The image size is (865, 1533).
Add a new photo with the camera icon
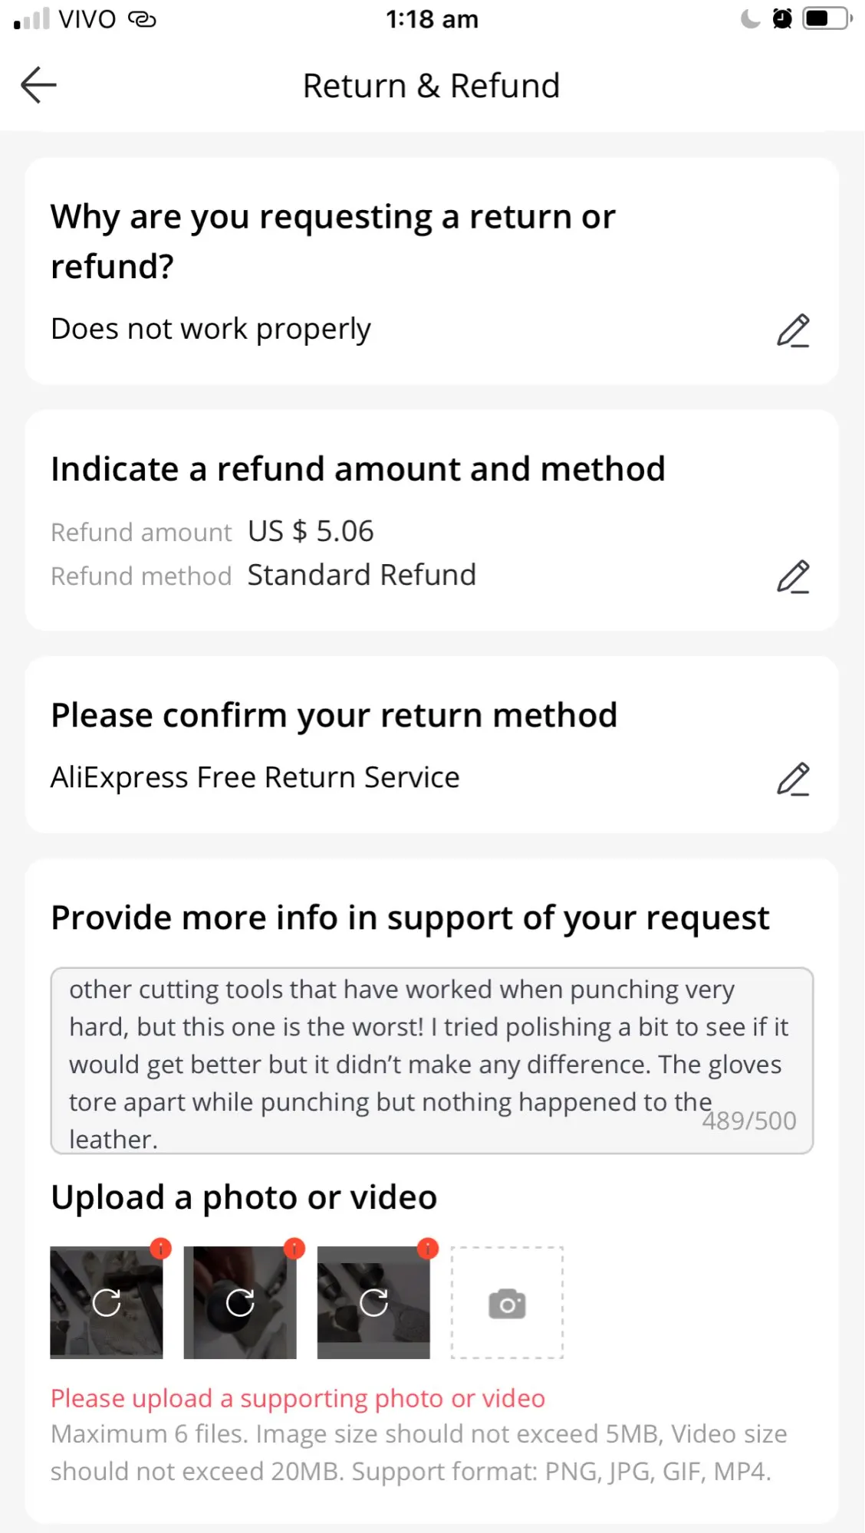point(507,1303)
